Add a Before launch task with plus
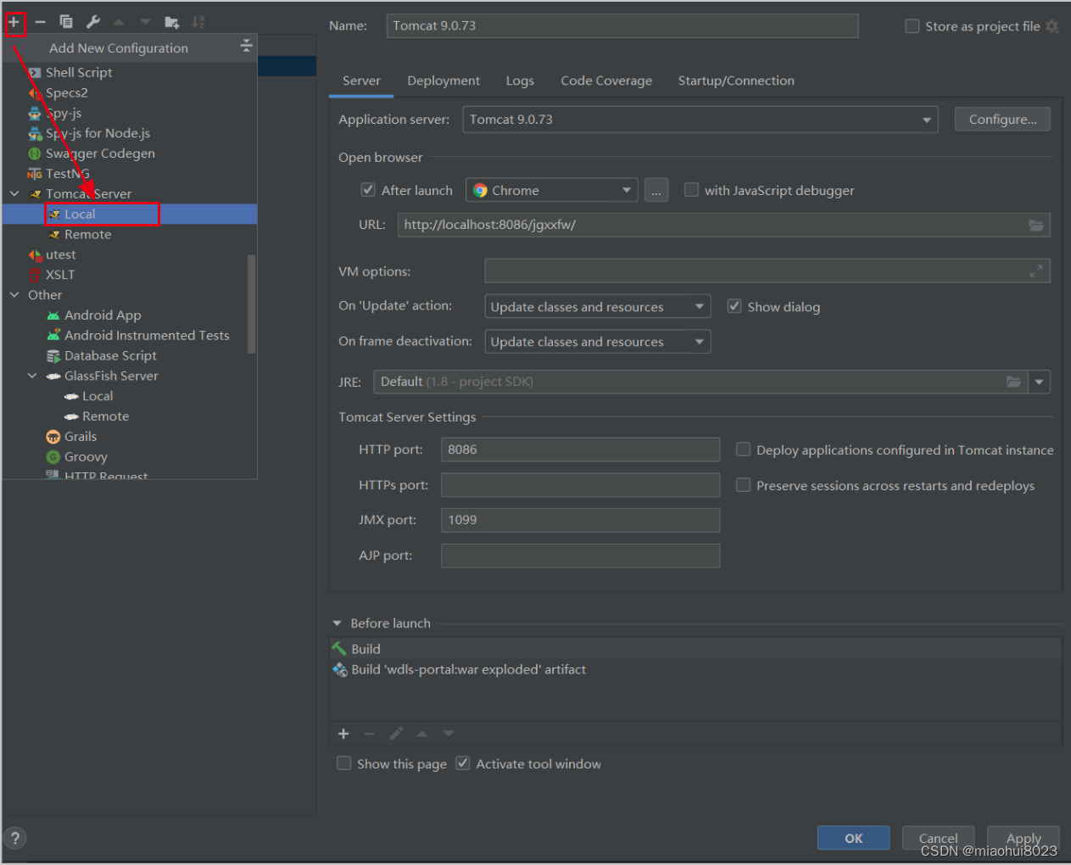1071x865 pixels. 343,734
